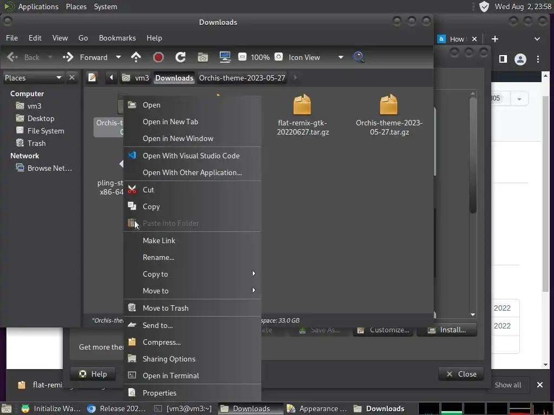
Task: Open Forward history dropdown arrow
Action: point(118,57)
